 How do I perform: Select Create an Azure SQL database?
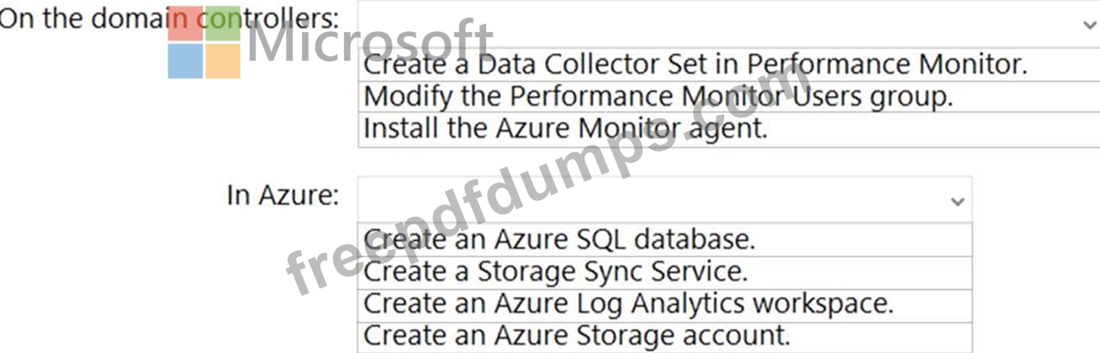click(559, 240)
